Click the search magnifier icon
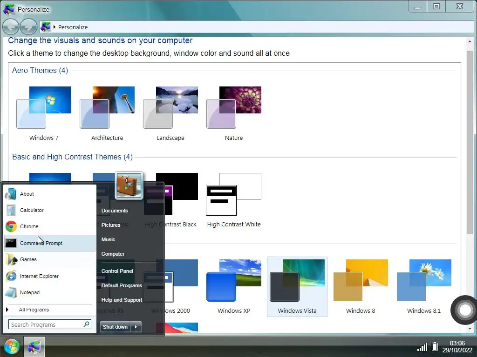Viewport: 477px width, 357px height. click(x=86, y=324)
